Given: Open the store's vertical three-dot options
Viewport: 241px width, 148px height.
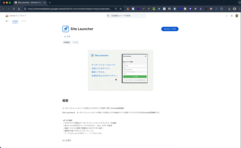Looking at the screenshot, I should (x=227, y=16).
